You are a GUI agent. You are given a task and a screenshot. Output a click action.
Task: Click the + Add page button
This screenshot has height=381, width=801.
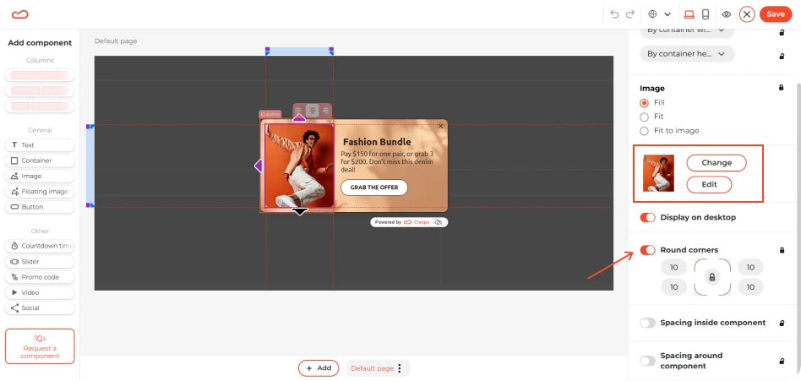[x=319, y=368]
